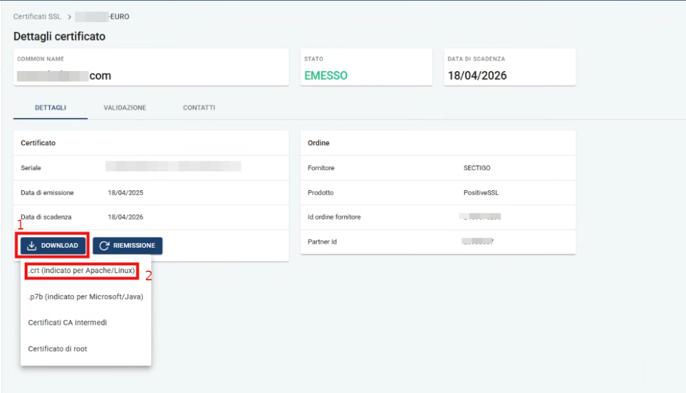
Task: Click the Certificato panel header
Action: click(38, 143)
